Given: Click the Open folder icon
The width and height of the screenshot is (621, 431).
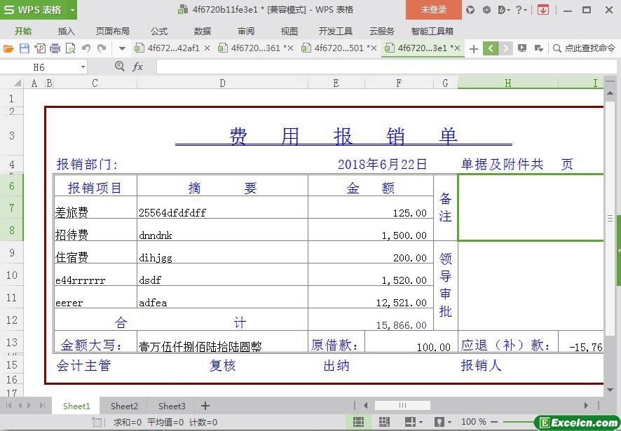Looking at the screenshot, I should click(x=8, y=48).
